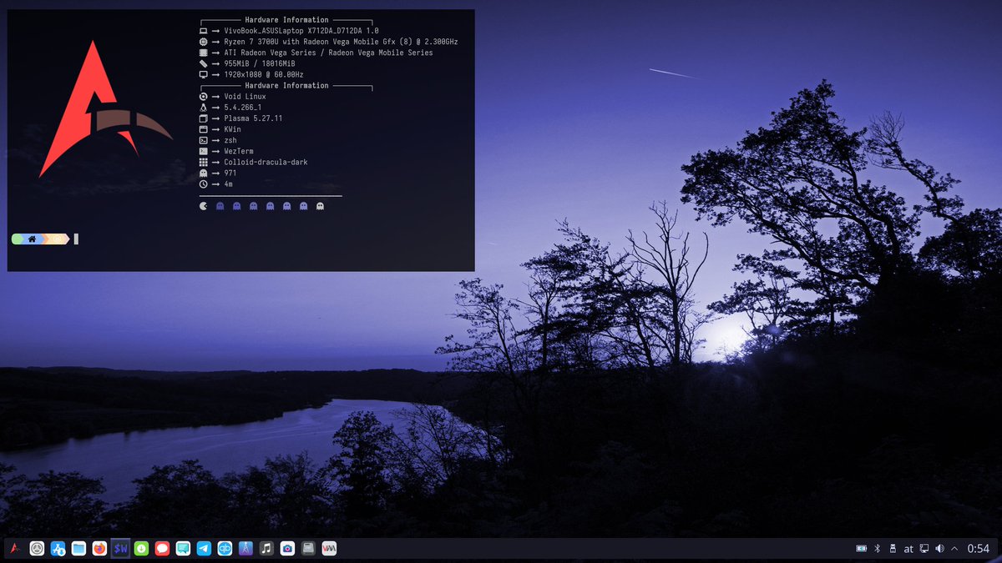Open the camera screenshot app
This screenshot has width=1002, height=563.
(x=287, y=548)
